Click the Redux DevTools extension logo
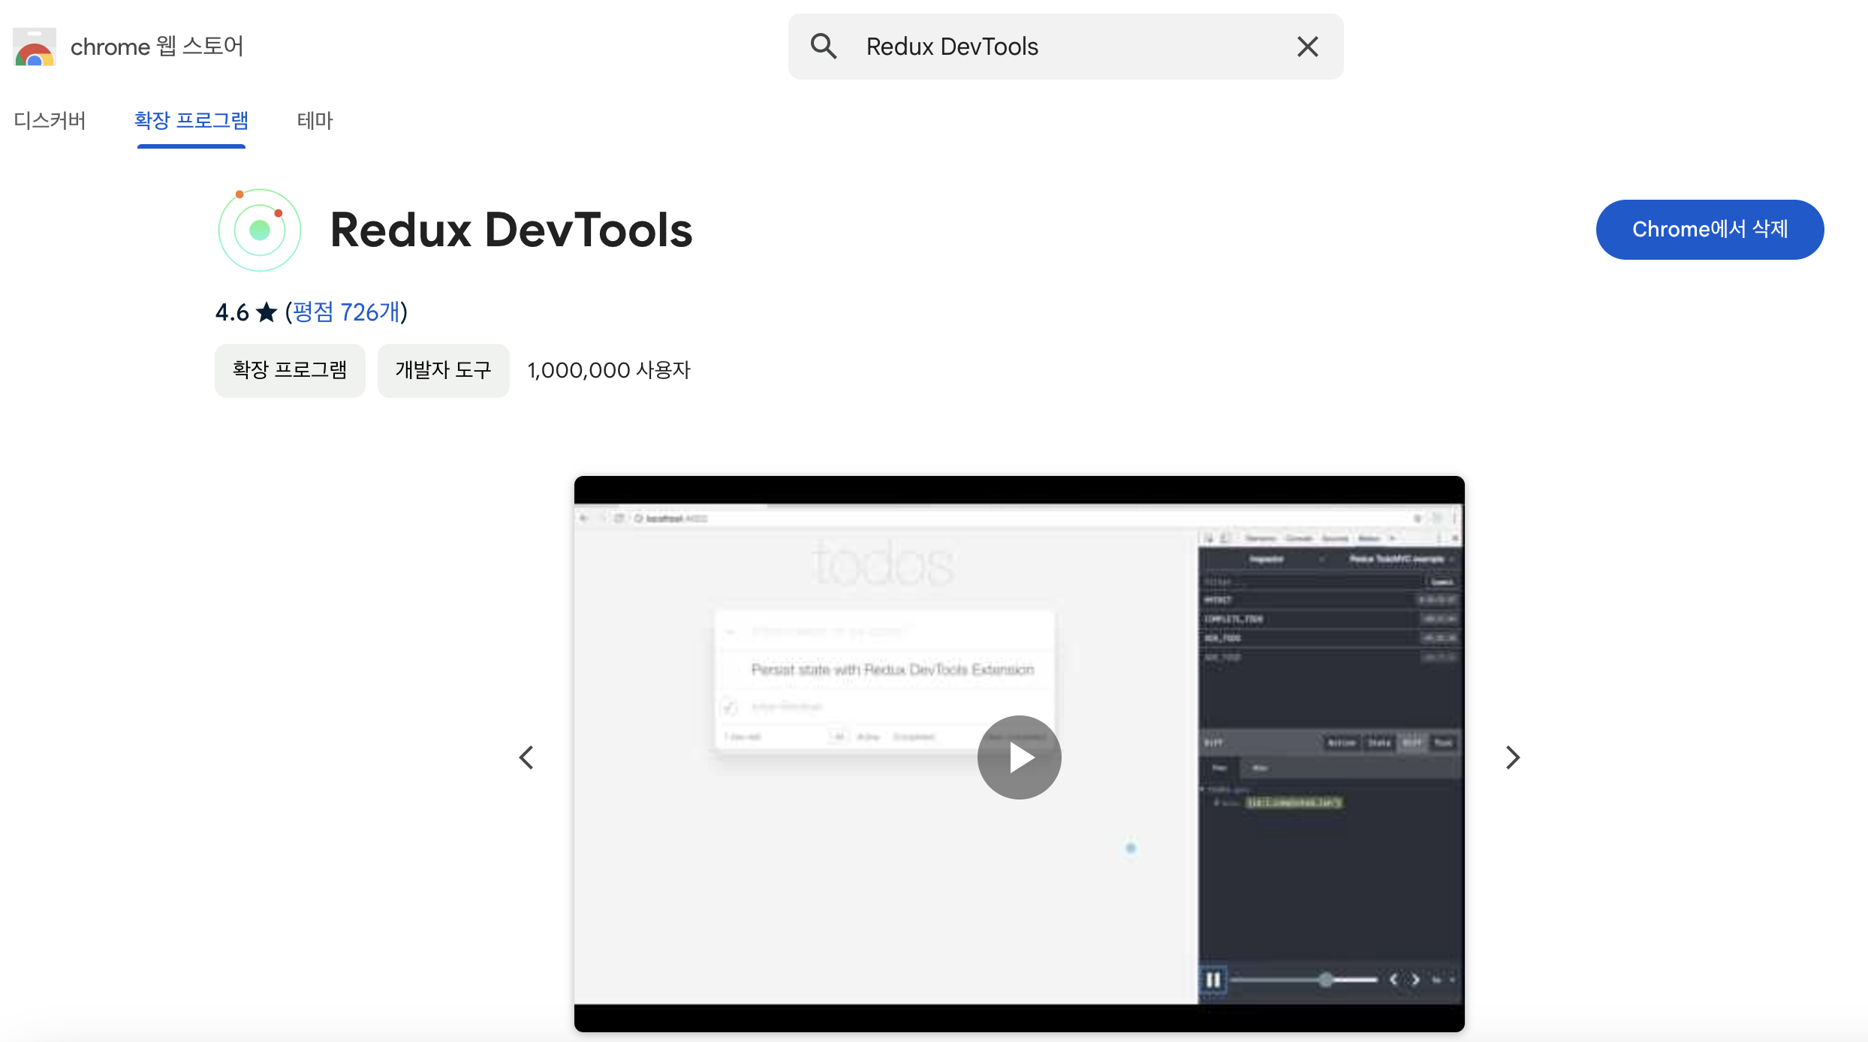1868x1042 pixels. (x=260, y=230)
